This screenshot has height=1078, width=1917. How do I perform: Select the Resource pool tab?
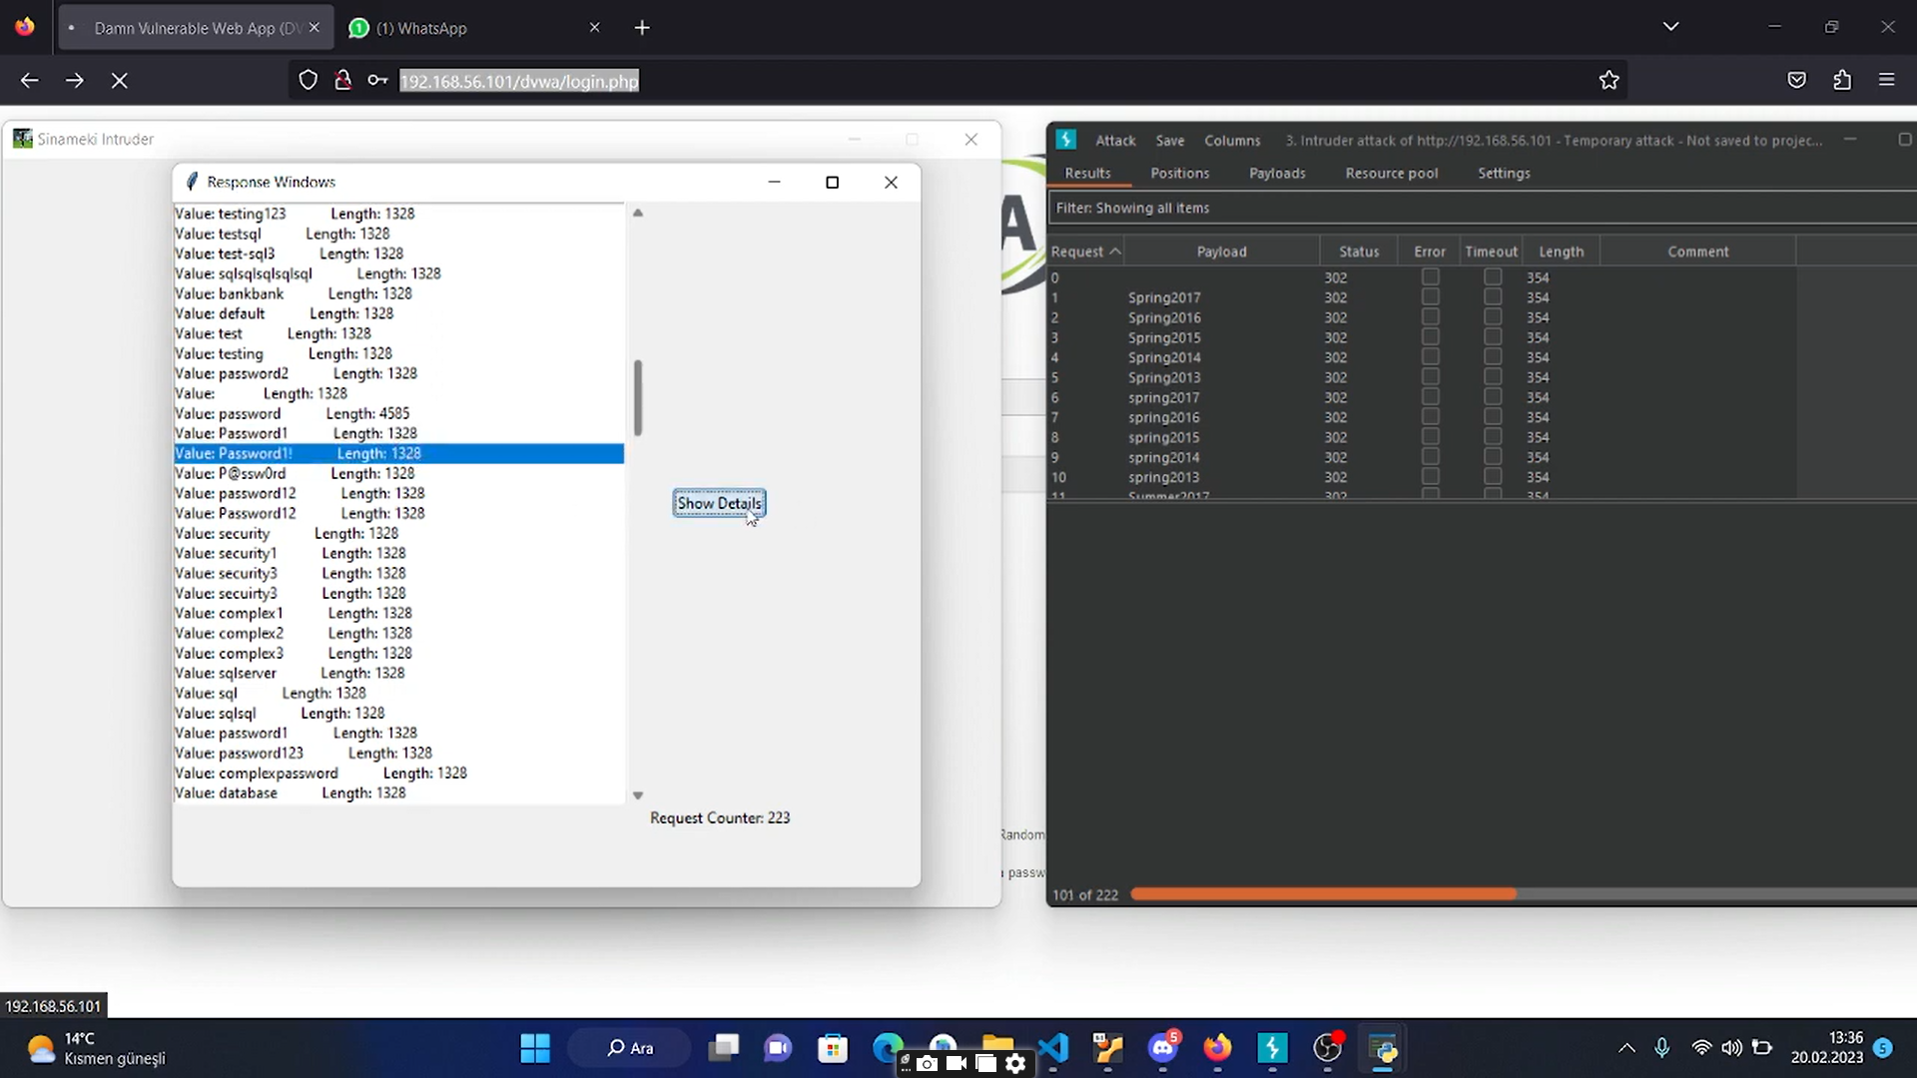[1392, 173]
